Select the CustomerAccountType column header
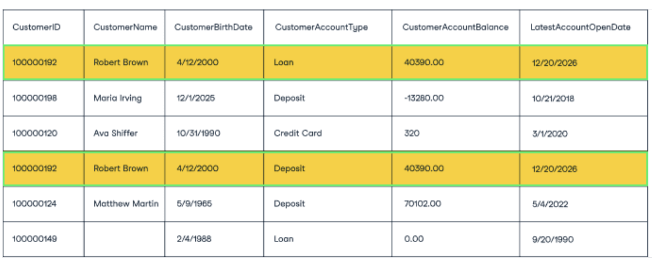The height and width of the screenshot is (259, 652). (x=328, y=27)
